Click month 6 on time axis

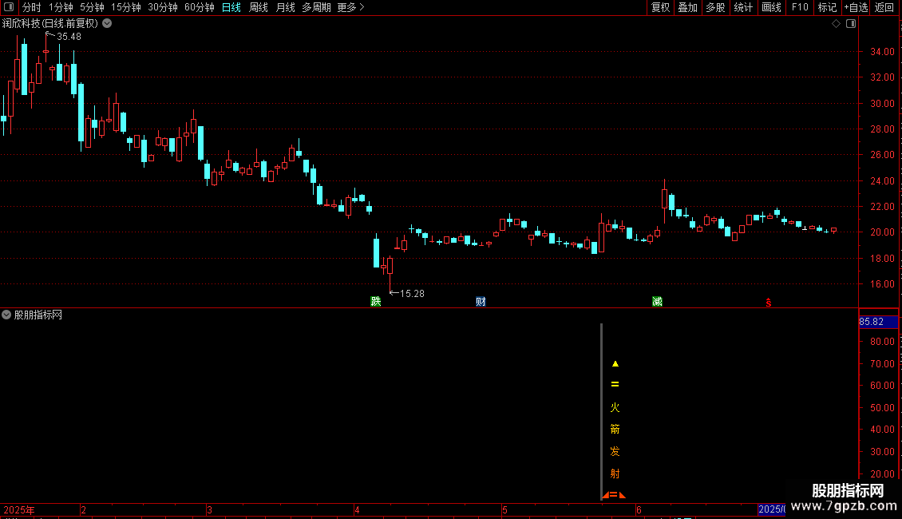pos(639,510)
